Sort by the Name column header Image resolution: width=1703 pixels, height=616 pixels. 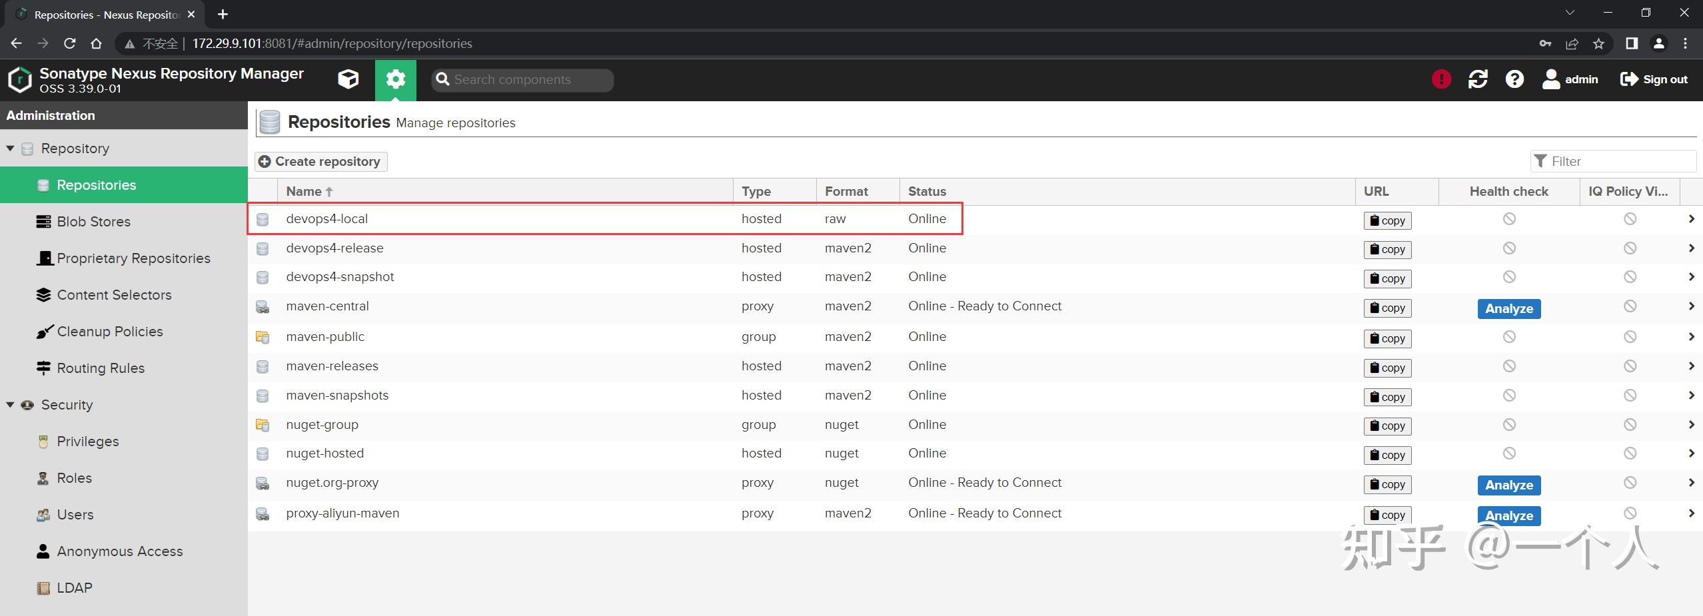tap(304, 192)
